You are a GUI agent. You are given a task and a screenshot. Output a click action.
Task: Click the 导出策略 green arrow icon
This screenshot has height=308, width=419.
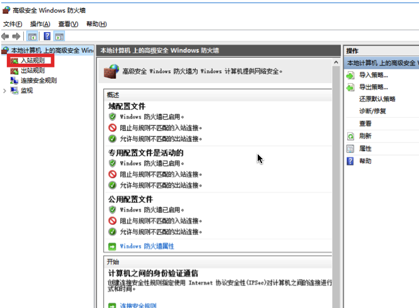click(350, 88)
